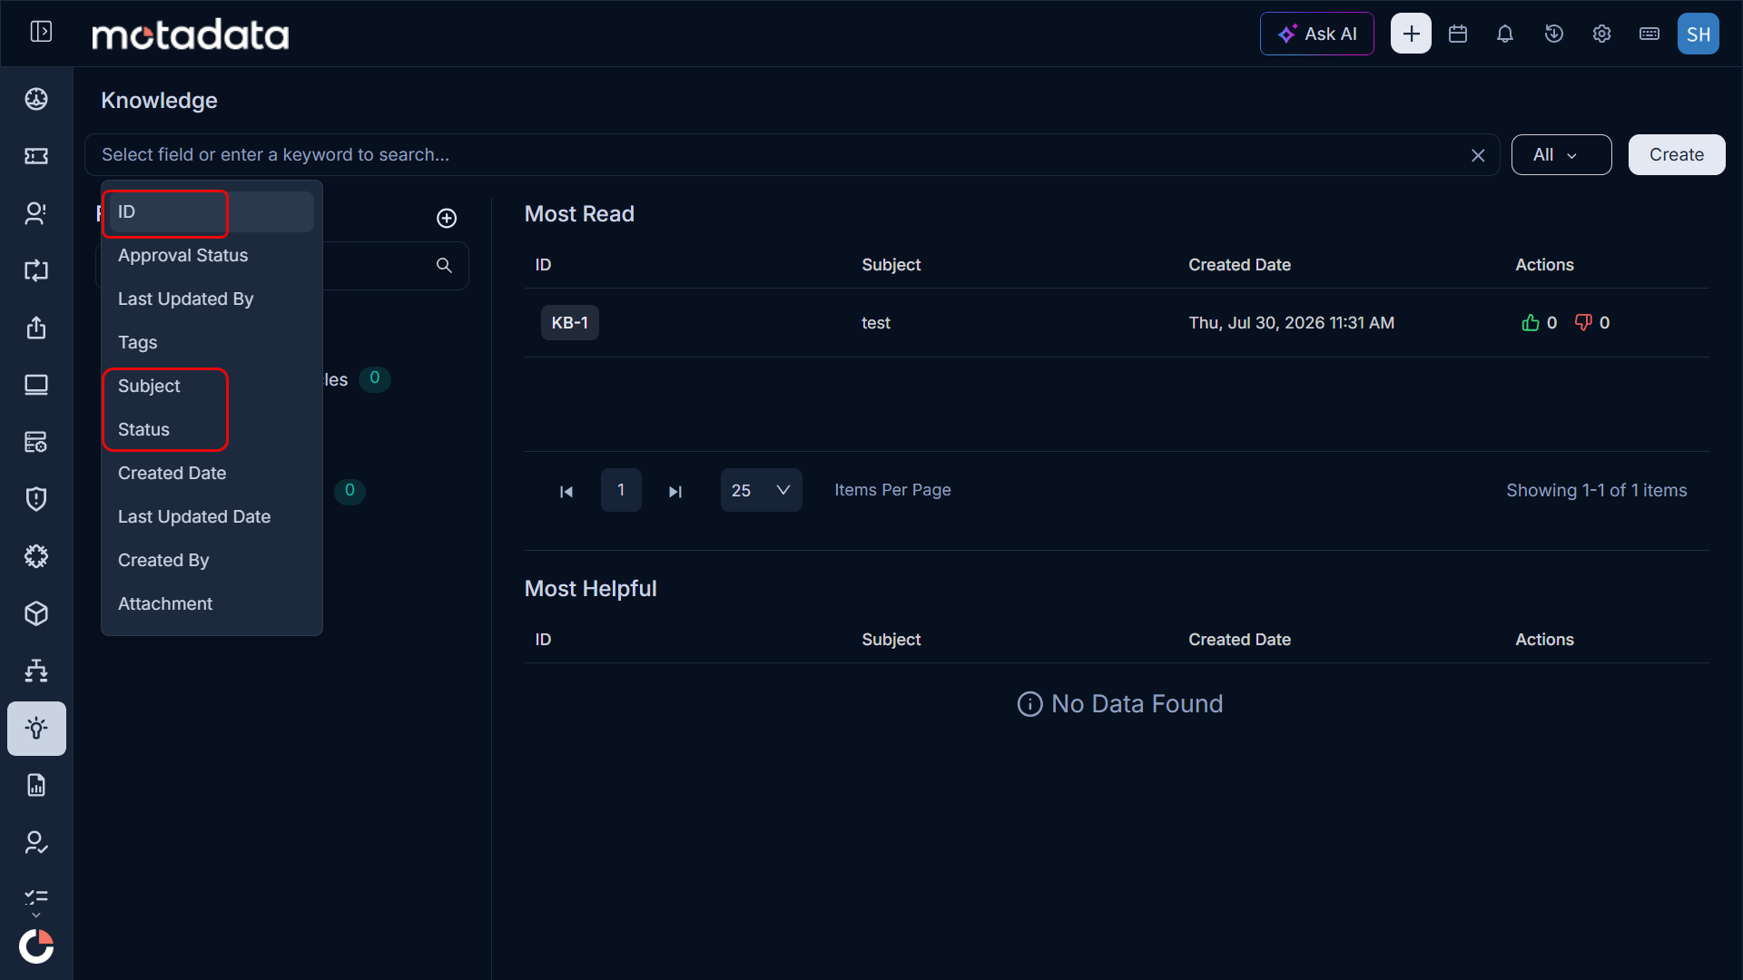Viewport: 1743px width, 980px height.
Task: Open the computer assets sidebar icon
Action: pos(36,385)
